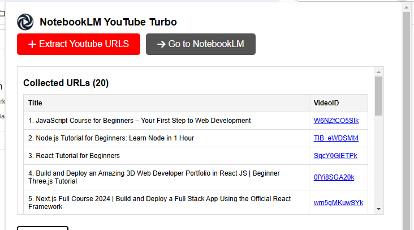Click the 'NotebookLM YouTube Turbo' title text
The width and height of the screenshot is (414, 230).
108,22
